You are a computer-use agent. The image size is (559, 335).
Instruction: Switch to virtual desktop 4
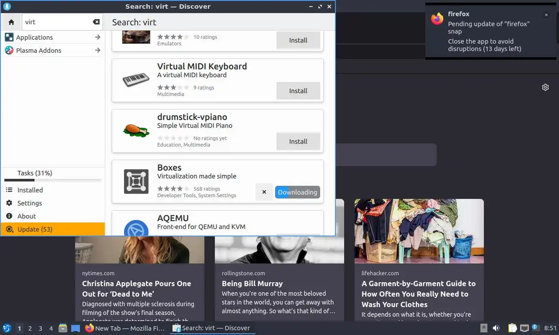pyautogui.click(x=51, y=328)
